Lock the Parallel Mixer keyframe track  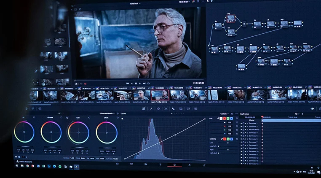[x=243, y=129]
